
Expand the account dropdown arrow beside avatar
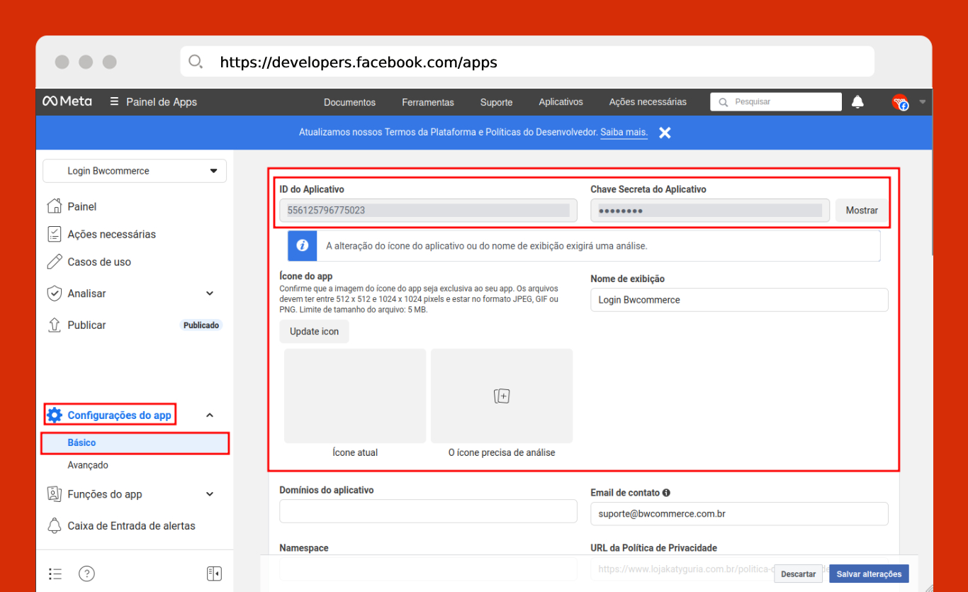coord(922,101)
